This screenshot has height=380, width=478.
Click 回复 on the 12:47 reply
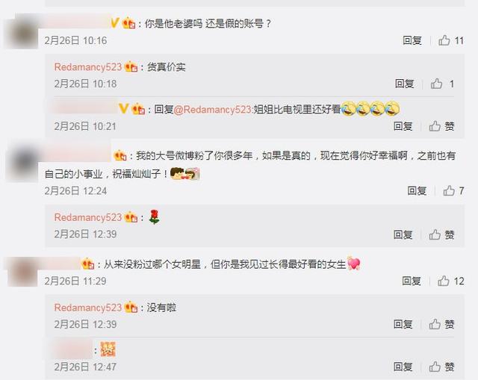pos(403,367)
